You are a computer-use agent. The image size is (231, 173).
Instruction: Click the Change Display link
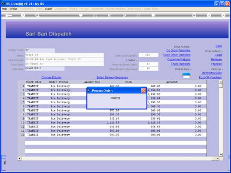pos(52,77)
